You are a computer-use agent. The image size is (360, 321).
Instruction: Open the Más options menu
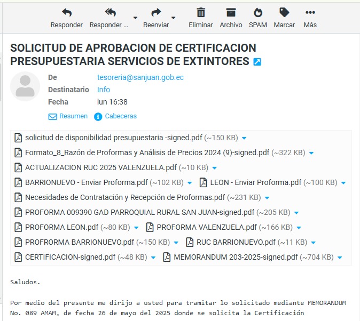point(310,13)
